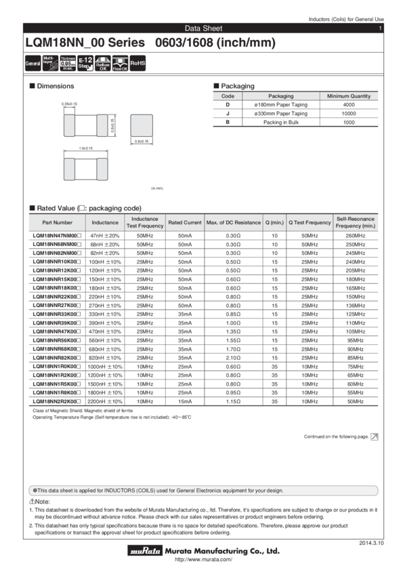Click the 136MHz self-resonance cell
Viewport: 407px width, 576px height.
point(356,306)
